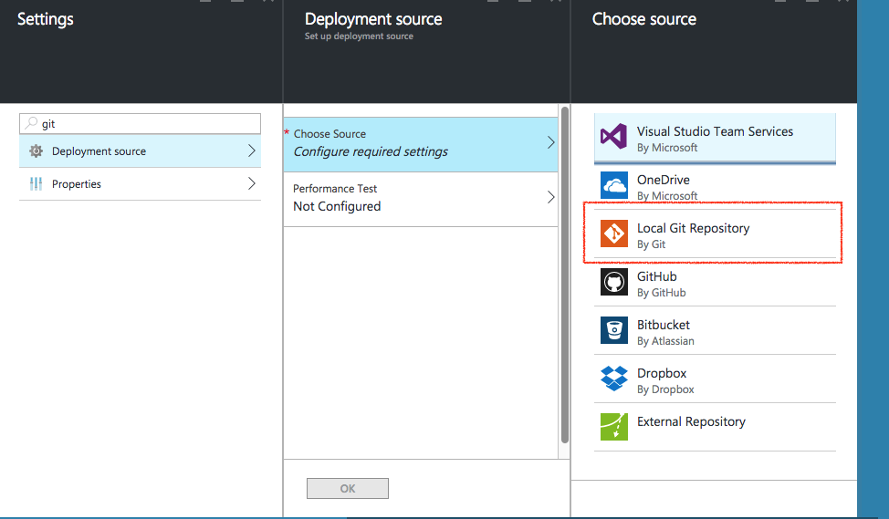
Task: Open Choose Source via its arrow
Action: (x=550, y=142)
